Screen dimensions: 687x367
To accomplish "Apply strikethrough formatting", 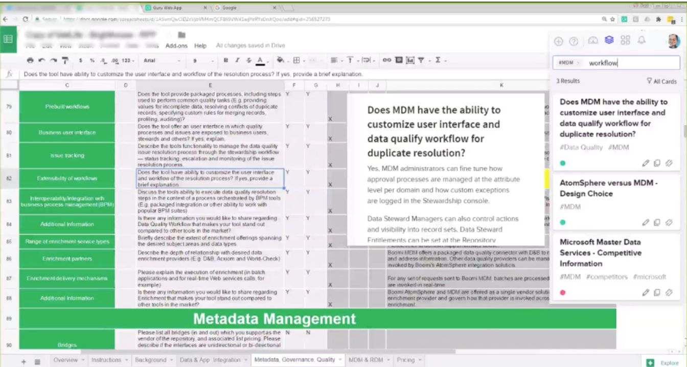I will 249,60.
